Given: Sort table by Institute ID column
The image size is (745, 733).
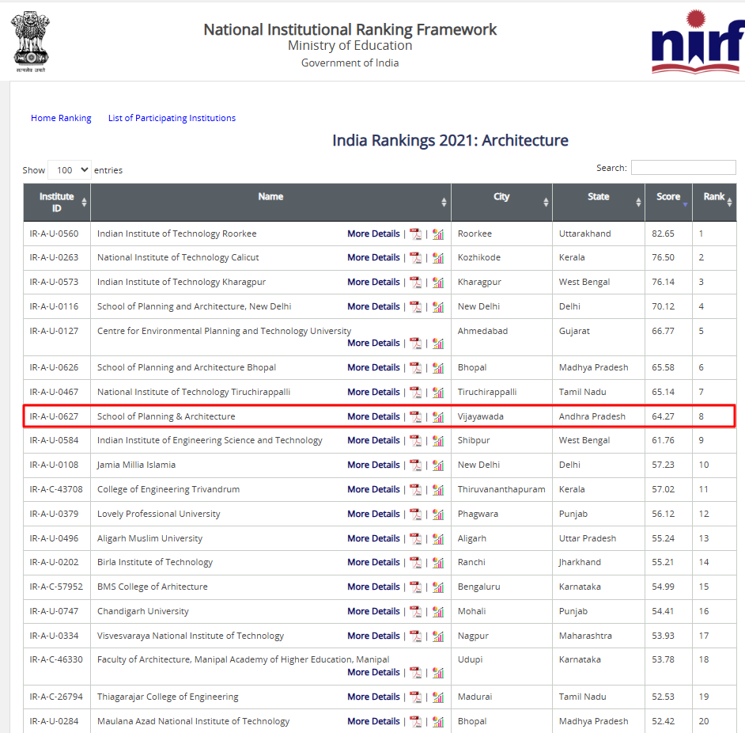Looking at the screenshot, I should pos(56,202).
